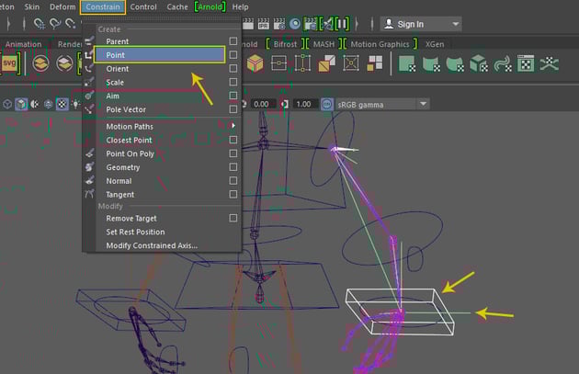
Task: Click Set Rest Position entry
Action: [x=136, y=232]
